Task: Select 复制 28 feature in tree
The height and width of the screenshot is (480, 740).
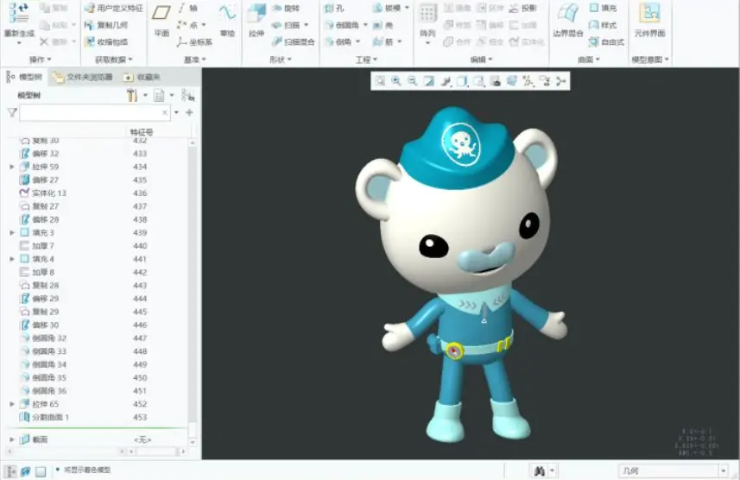Action: coord(39,286)
